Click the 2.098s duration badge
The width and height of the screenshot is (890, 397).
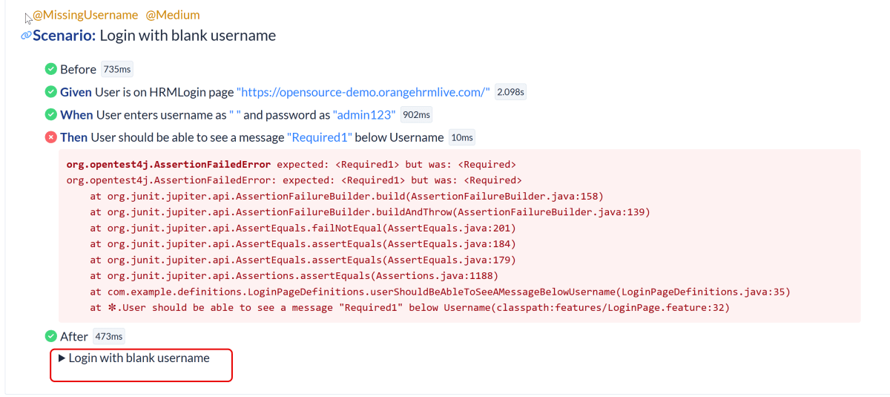click(510, 92)
